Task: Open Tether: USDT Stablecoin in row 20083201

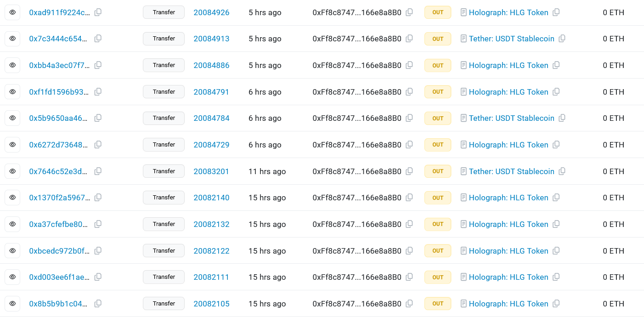Action: [511, 171]
